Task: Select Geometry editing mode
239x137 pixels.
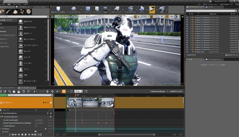Action: point(29,12)
